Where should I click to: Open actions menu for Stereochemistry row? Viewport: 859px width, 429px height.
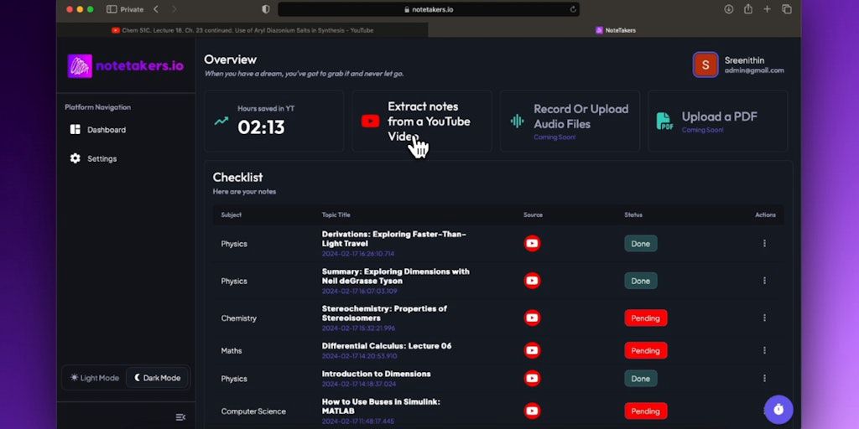(x=764, y=318)
